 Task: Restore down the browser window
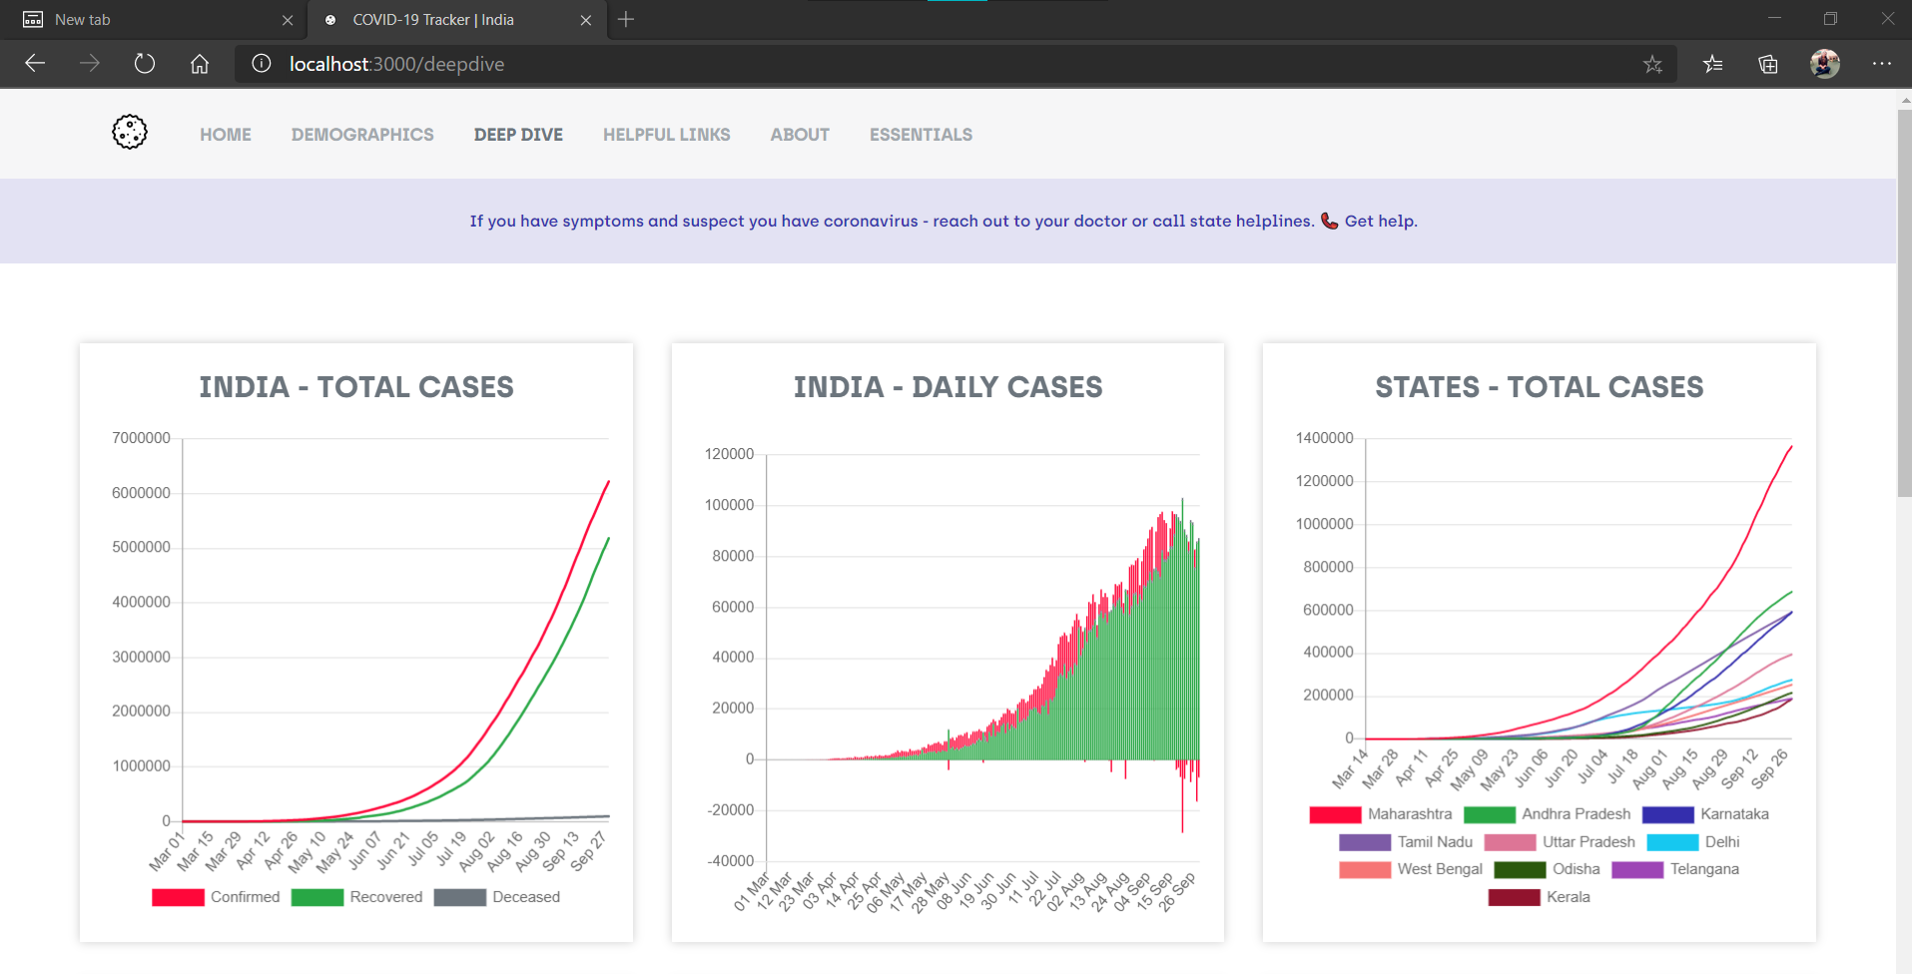click(x=1830, y=19)
